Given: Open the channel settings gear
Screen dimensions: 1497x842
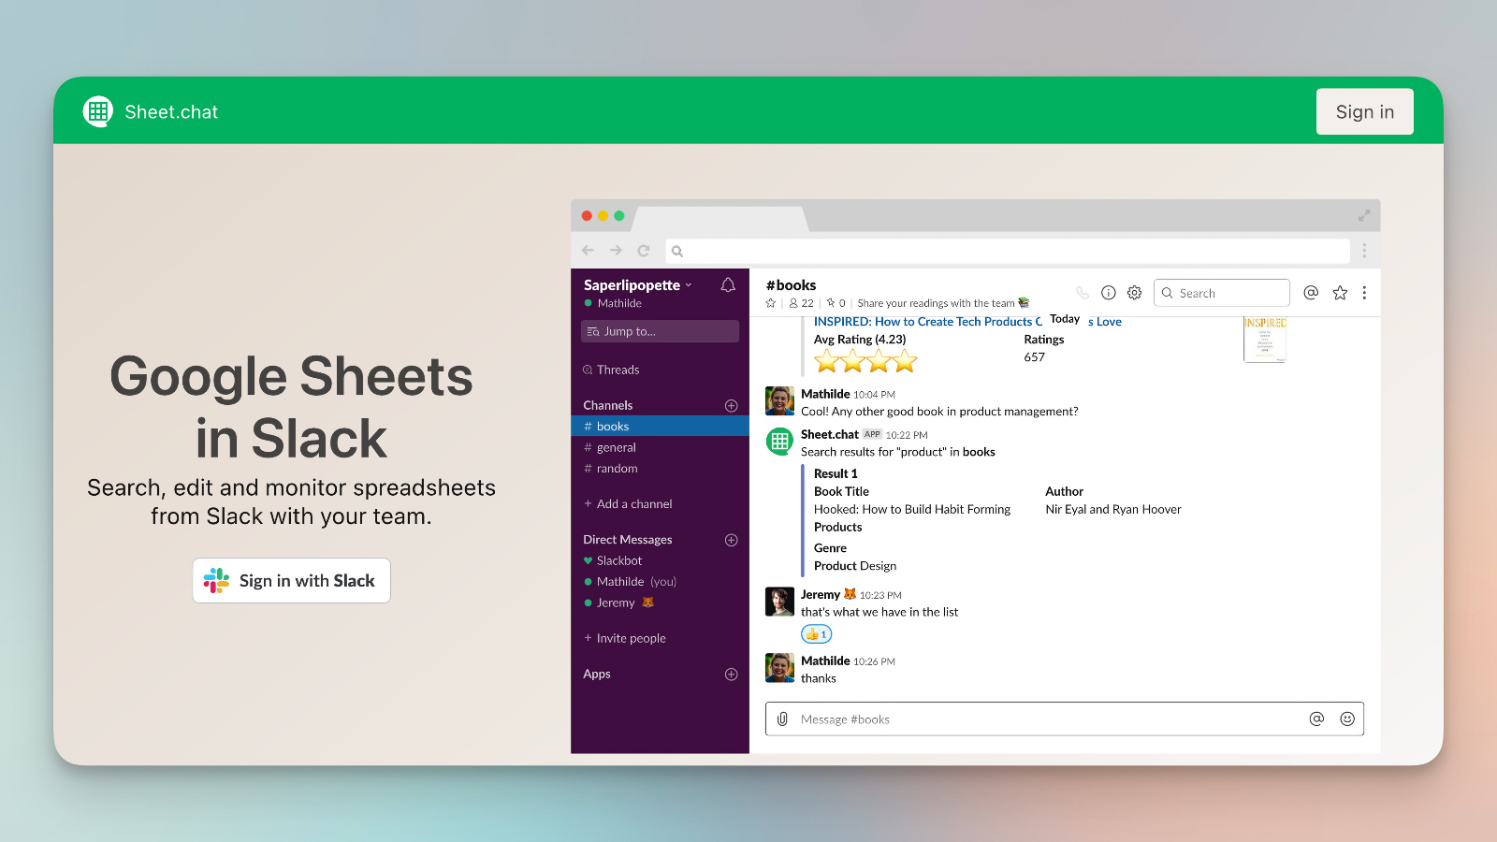Looking at the screenshot, I should click(1135, 292).
